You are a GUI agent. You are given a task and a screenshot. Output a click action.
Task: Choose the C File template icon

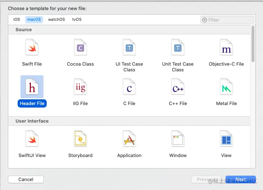point(129,87)
